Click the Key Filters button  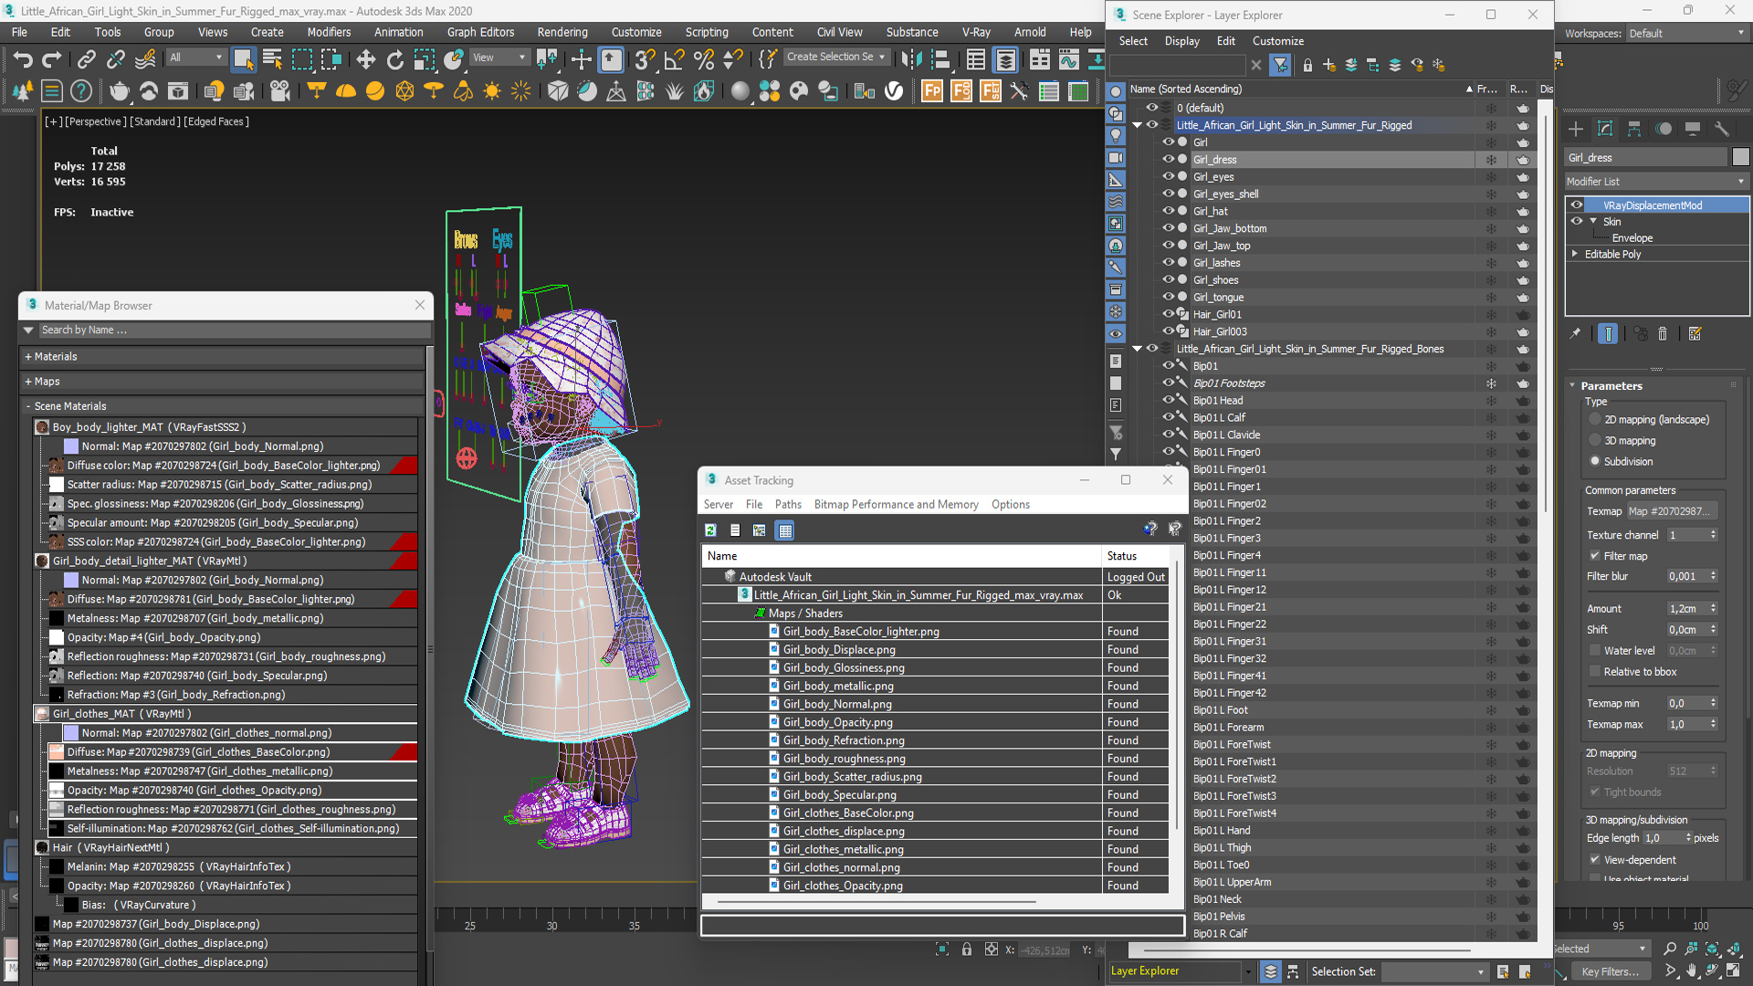1611,971
